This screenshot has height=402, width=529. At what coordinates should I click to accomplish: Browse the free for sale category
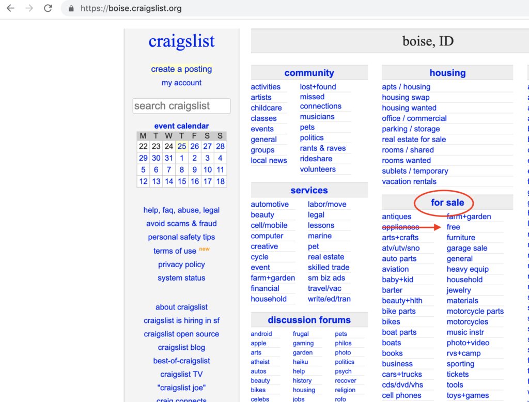coord(454,227)
